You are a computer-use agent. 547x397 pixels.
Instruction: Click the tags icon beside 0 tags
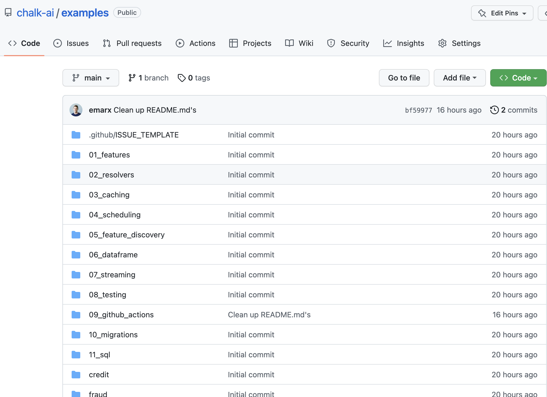pyautogui.click(x=181, y=78)
